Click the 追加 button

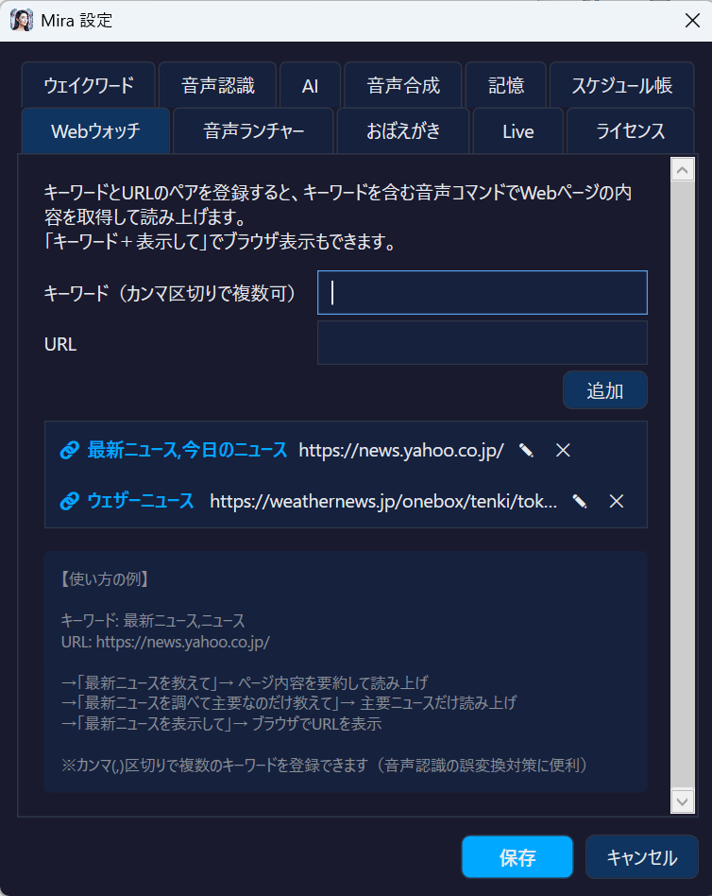tap(604, 390)
